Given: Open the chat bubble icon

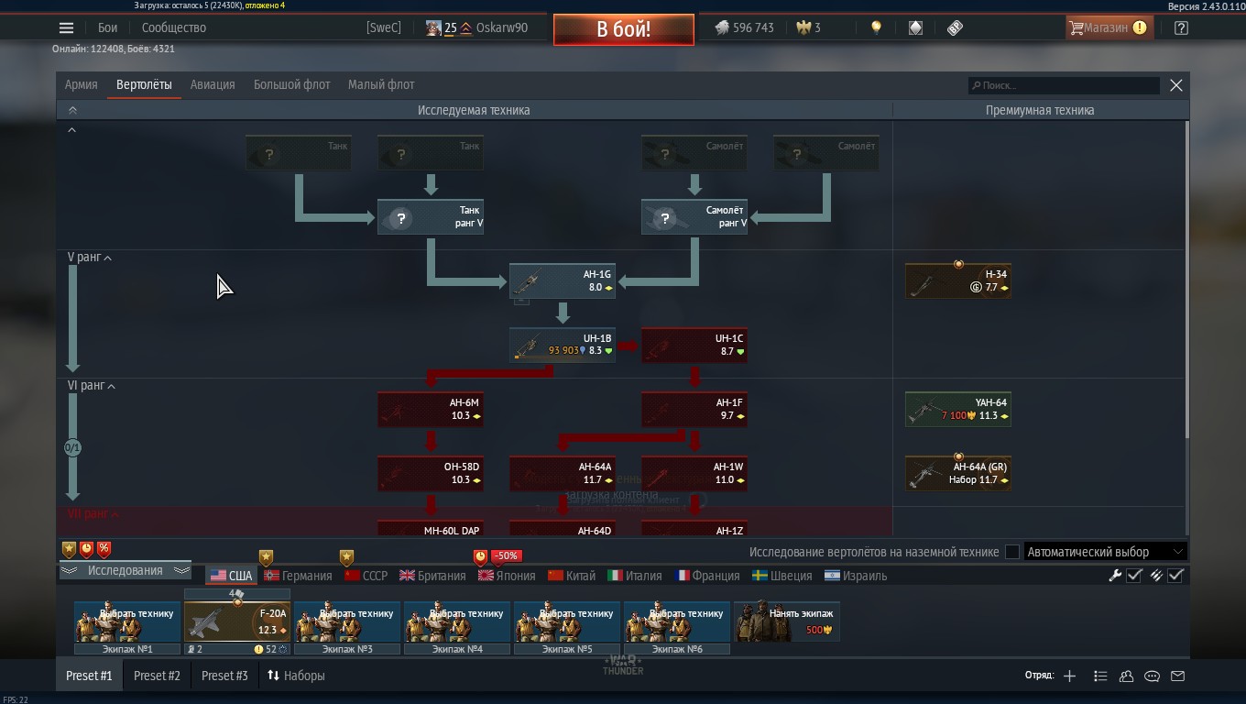Looking at the screenshot, I should [1152, 676].
